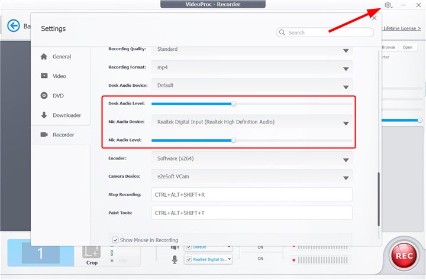Switch to the Video settings tab

pos(60,76)
